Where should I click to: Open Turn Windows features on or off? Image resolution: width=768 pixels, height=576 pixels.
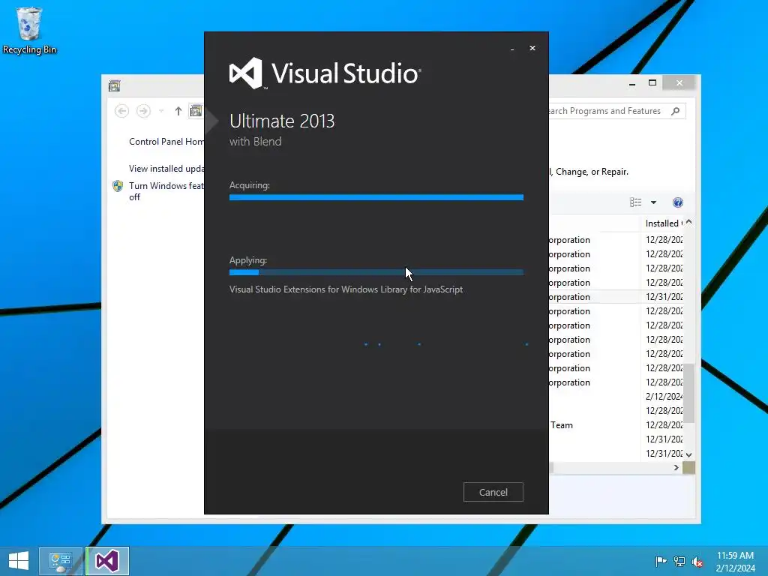166,191
